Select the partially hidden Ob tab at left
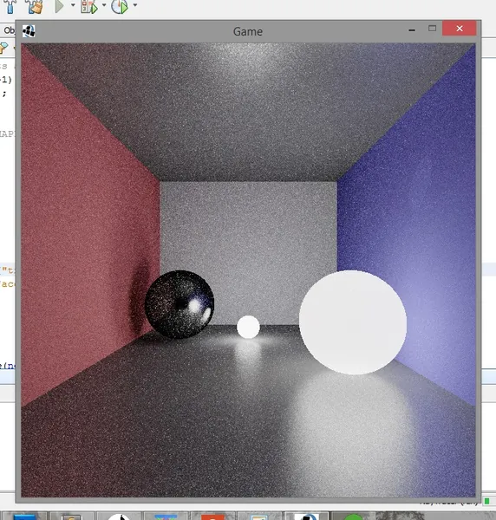496x520 pixels. [x=8, y=30]
